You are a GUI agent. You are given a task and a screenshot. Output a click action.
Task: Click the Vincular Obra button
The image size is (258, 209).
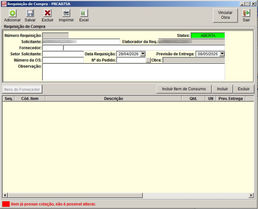(225, 15)
